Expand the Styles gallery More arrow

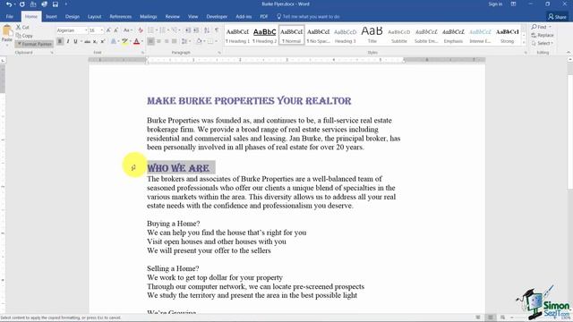(524, 43)
